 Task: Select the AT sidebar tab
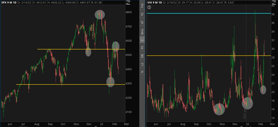pyautogui.click(x=142, y=22)
